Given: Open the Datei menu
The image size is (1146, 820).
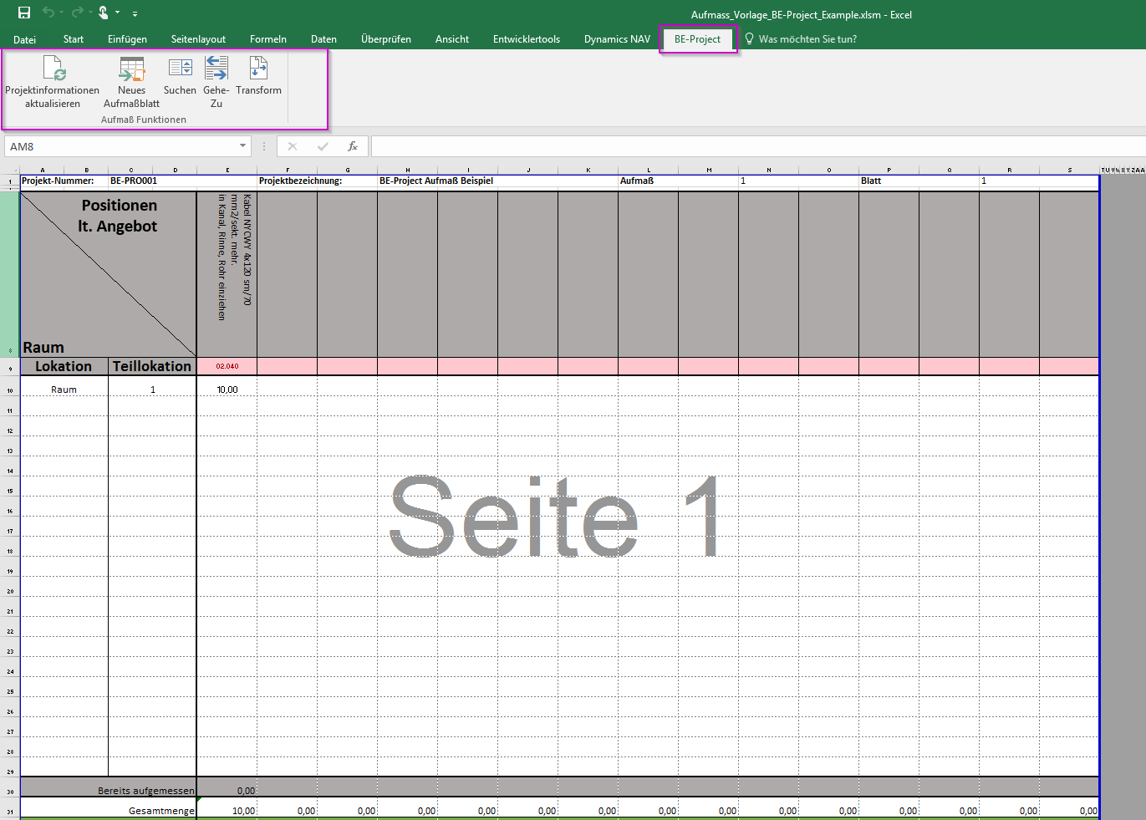Looking at the screenshot, I should [x=24, y=39].
